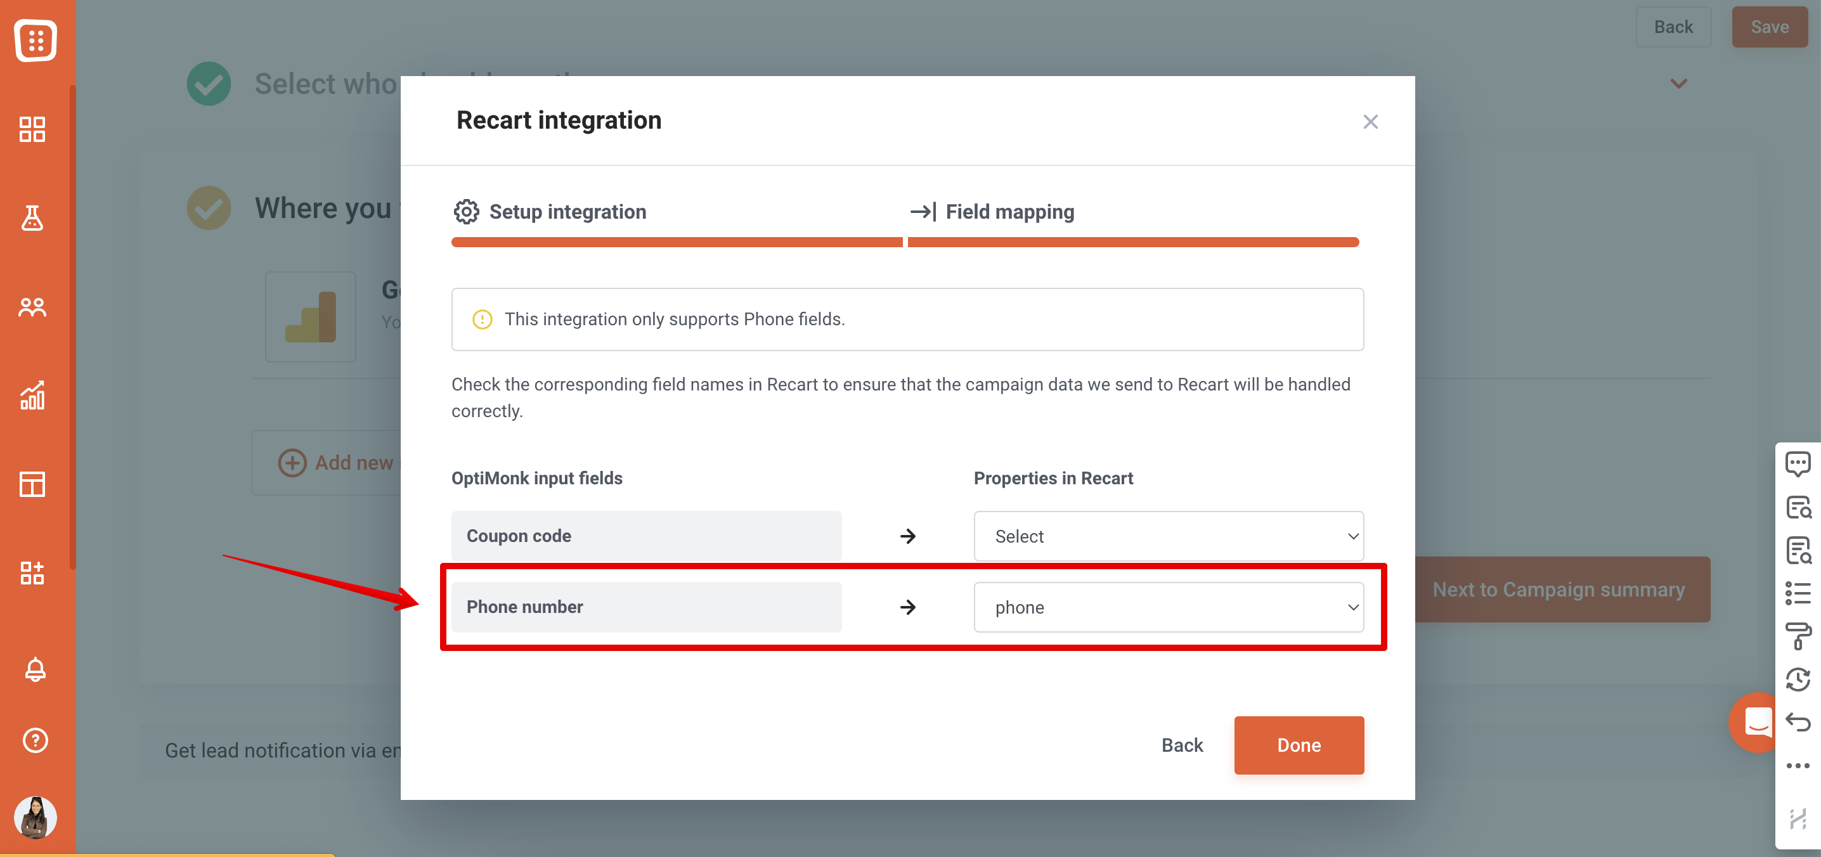Open notifications bell icon
Viewport: 1821px width, 857px height.
[x=36, y=669]
